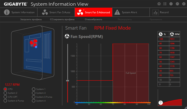Select the System 6 Pump radio button
This screenshot has height=109, width=187.
click(x=5, y=101)
